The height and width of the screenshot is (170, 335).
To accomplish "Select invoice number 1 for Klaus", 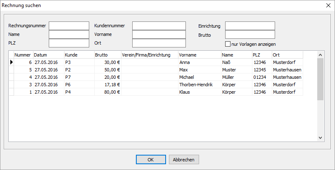I will click(156, 92).
